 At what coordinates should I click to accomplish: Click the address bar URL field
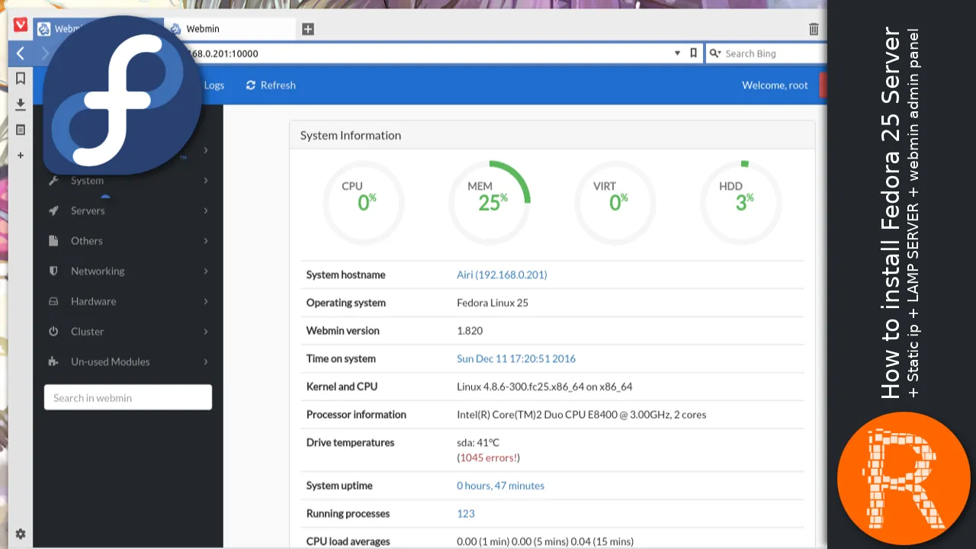(427, 53)
